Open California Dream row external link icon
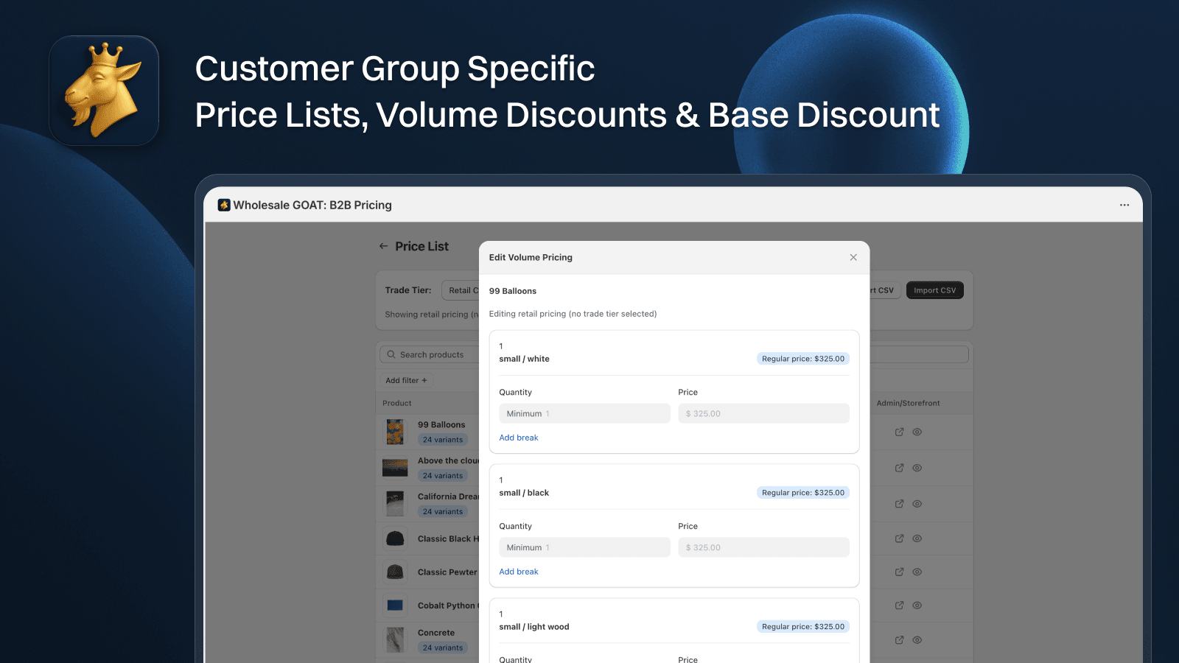Viewport: 1179px width, 663px height. 899,504
